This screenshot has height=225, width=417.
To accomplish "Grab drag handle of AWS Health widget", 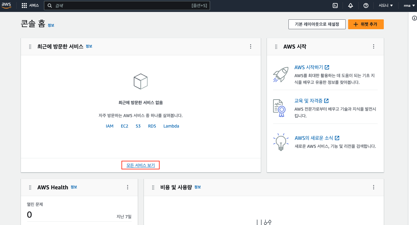I will pyautogui.click(x=30, y=187).
